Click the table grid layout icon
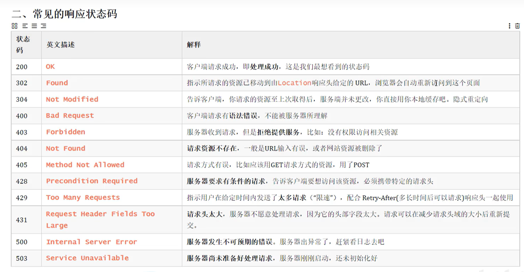 point(14,26)
